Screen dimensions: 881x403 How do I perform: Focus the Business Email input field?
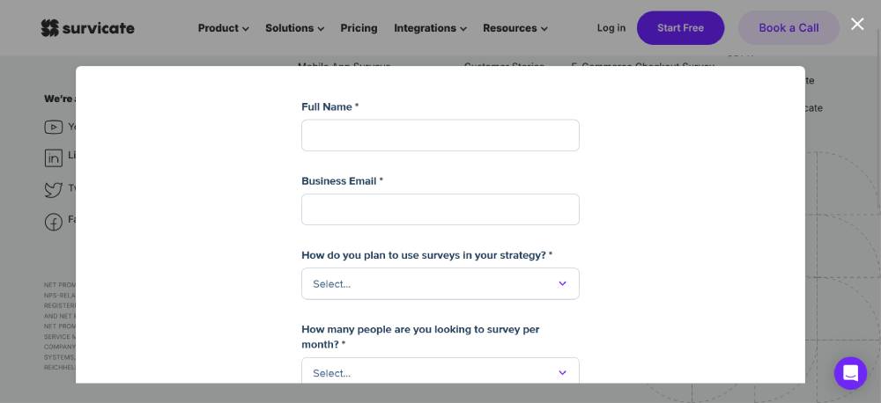440,209
